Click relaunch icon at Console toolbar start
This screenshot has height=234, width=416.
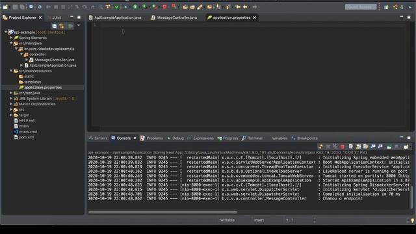pos(320,146)
